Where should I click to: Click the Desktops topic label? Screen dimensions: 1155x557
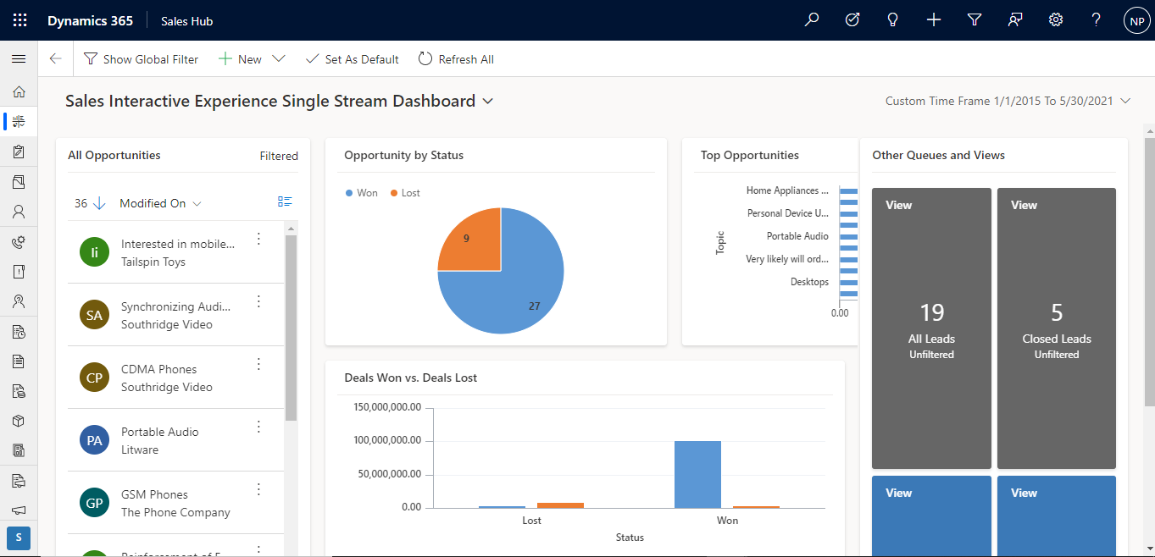[809, 282]
